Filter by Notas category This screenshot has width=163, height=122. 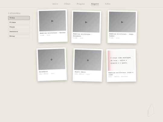pyautogui.click(x=19, y=36)
